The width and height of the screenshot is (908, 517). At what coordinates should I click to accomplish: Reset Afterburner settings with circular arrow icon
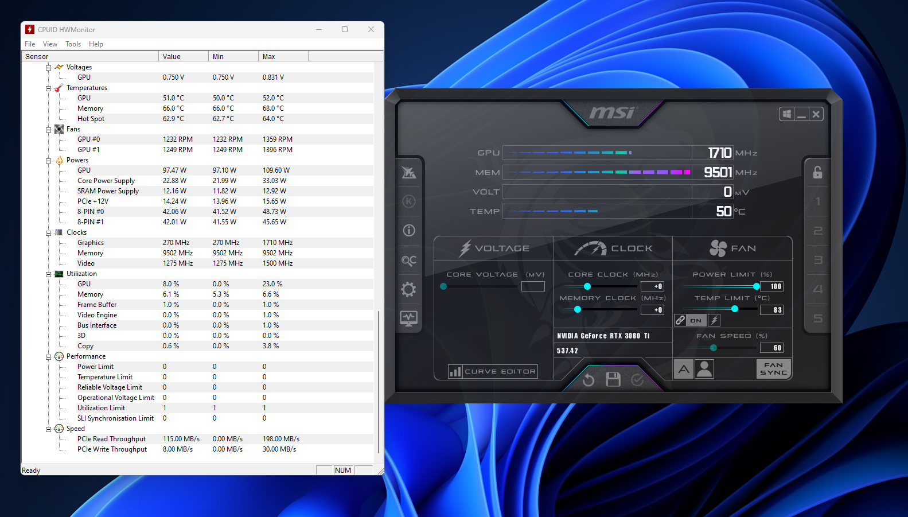click(x=589, y=380)
